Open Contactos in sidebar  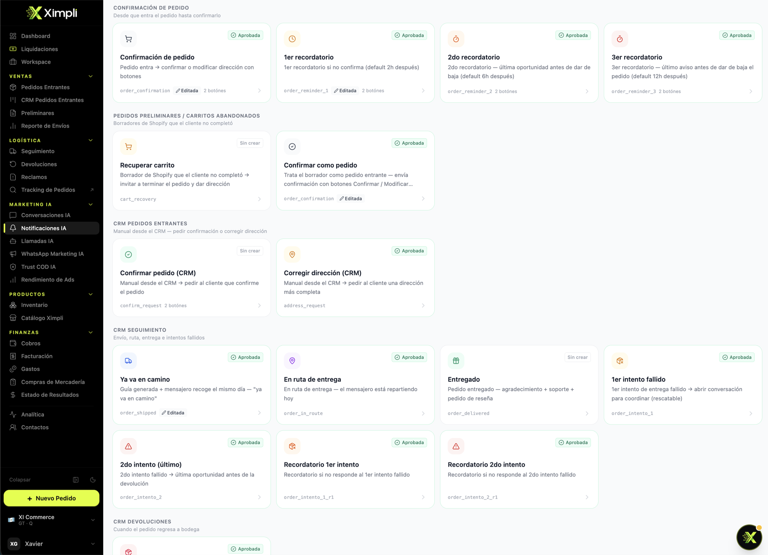tap(51, 427)
